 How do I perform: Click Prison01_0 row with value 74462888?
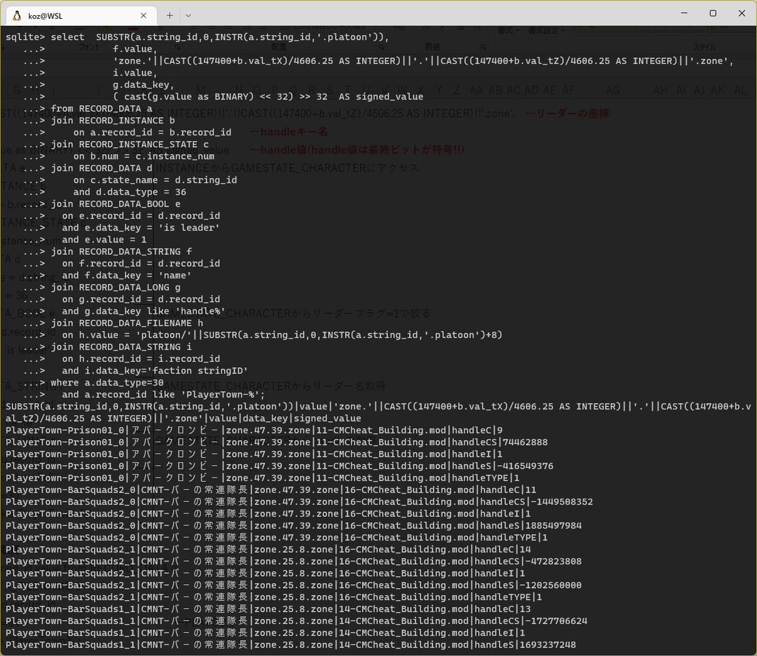click(277, 443)
